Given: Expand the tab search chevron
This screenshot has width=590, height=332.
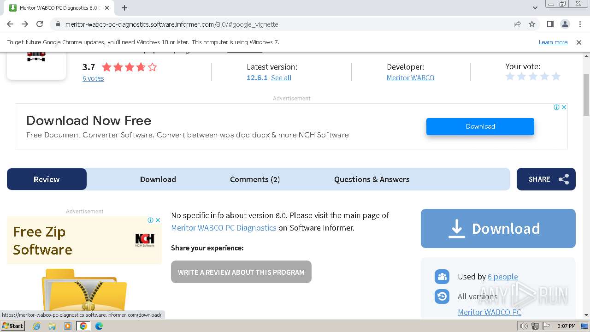Looking at the screenshot, I should point(535,8).
